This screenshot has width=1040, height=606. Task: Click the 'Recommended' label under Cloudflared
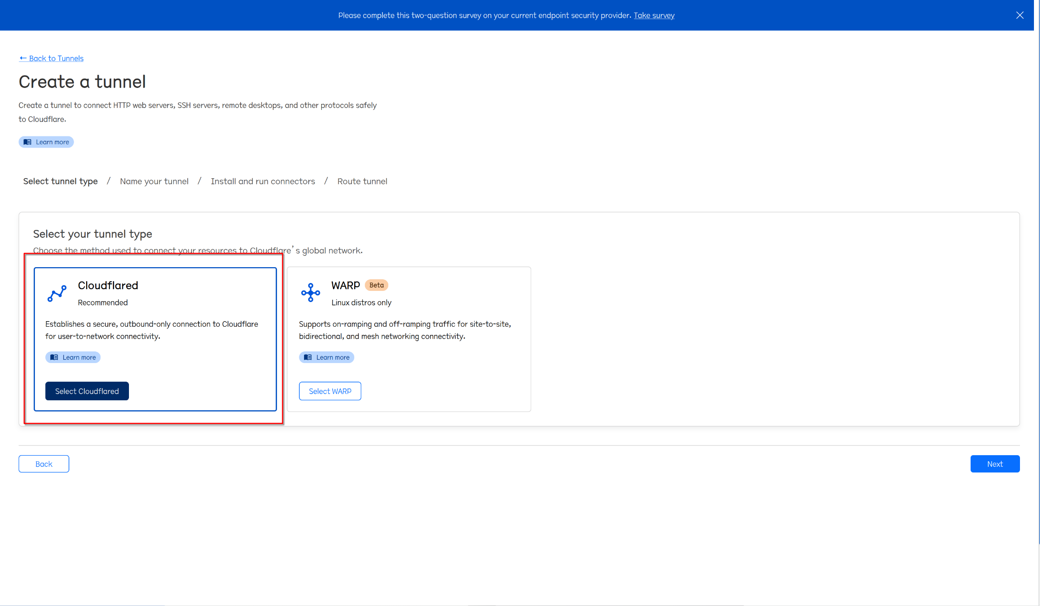[103, 303]
